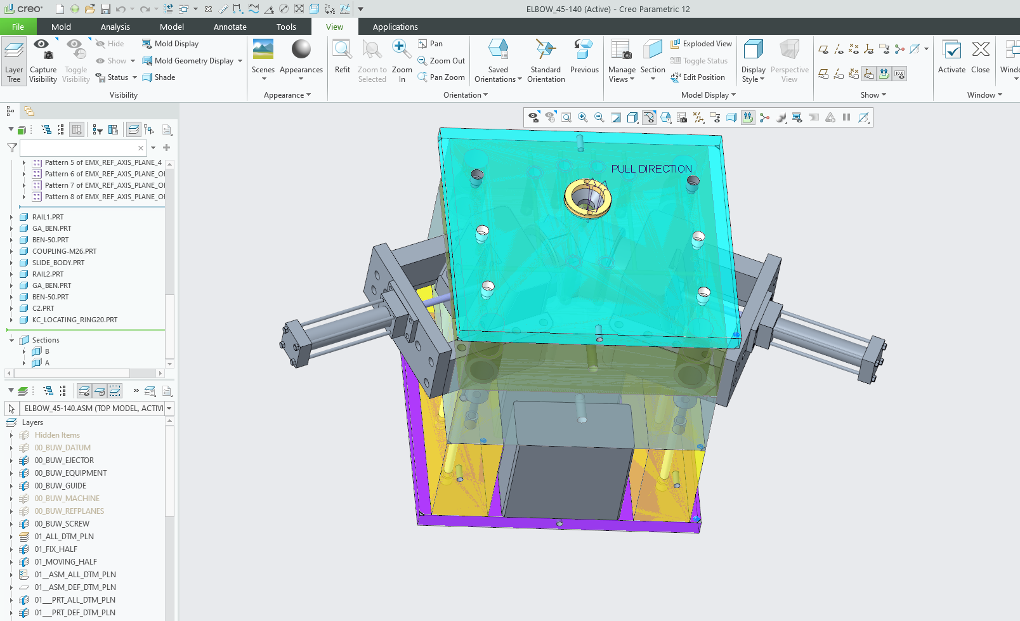1020x621 pixels.
Task: Expand the SLIDE_BODY.PRT tree node
Action: point(11,263)
